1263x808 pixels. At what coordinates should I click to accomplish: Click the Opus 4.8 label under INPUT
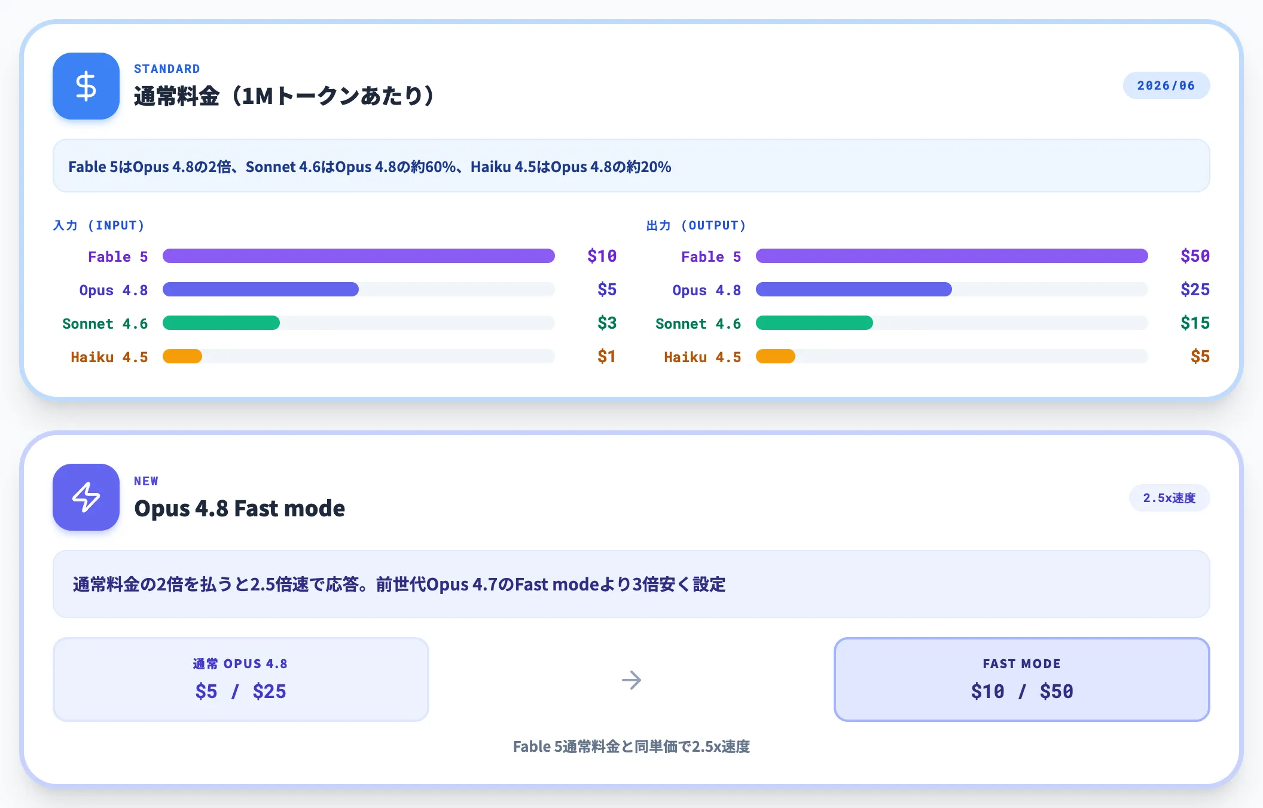click(114, 290)
